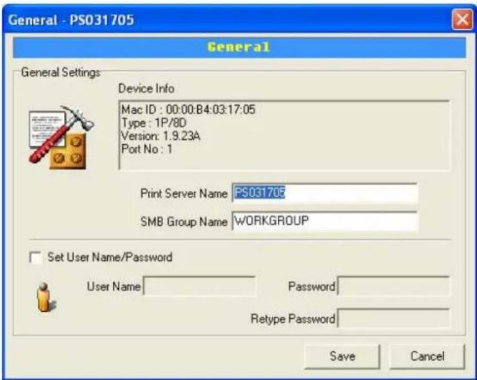Click the window title General - PS031705
This screenshot has height=380, width=477.
(x=71, y=20)
